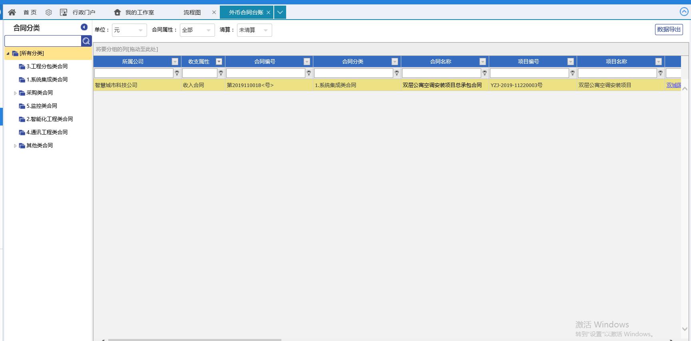
Task: Collapse the 合同分类 side panel with the arrow icon
Action: [84, 27]
